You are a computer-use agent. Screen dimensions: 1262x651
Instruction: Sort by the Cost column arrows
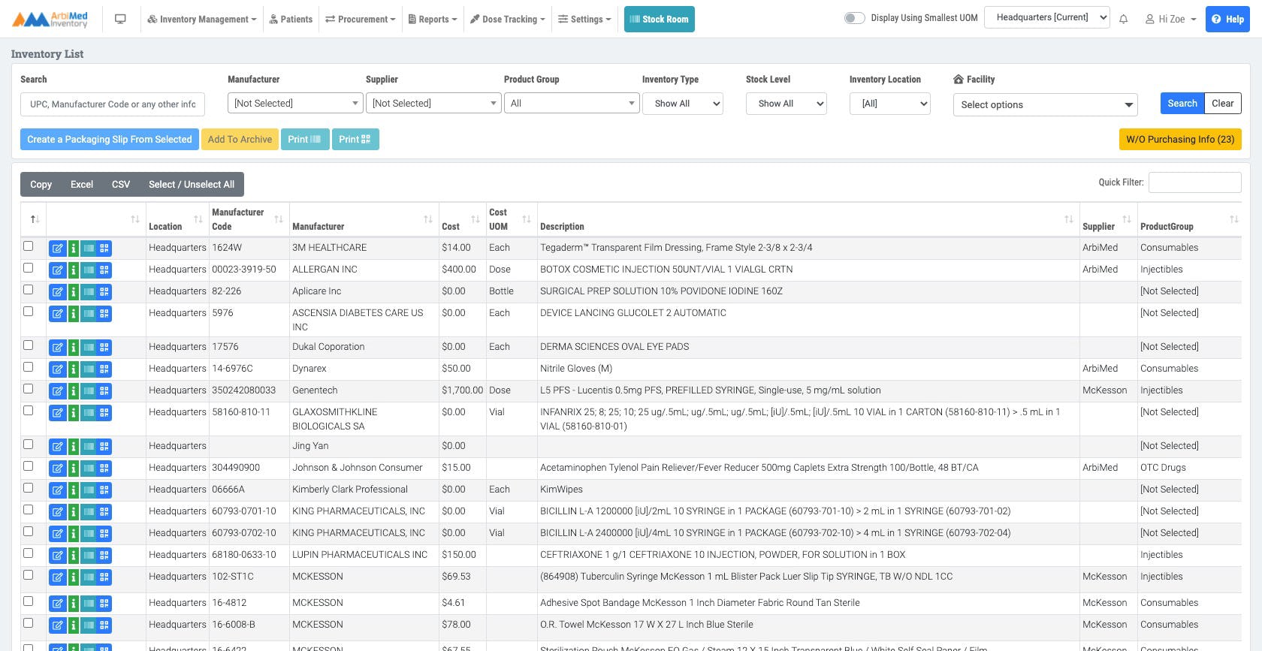[476, 219]
